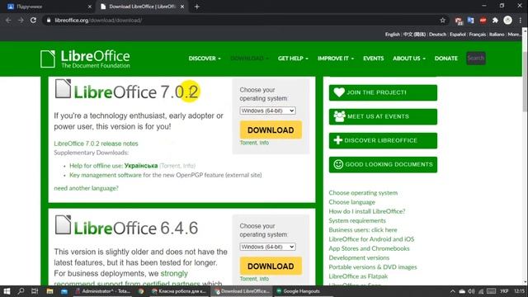Open a new browser tab
The height and width of the screenshot is (297, 528).
point(197,7)
